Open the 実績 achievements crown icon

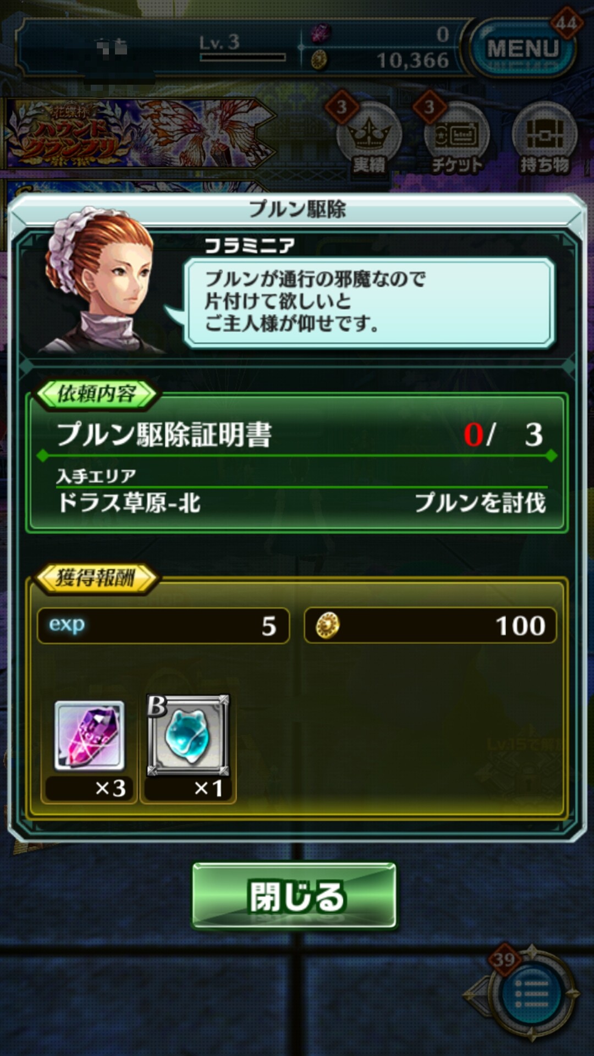[369, 139]
